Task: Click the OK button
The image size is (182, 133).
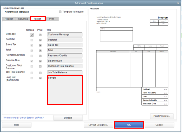Action: [129, 125]
